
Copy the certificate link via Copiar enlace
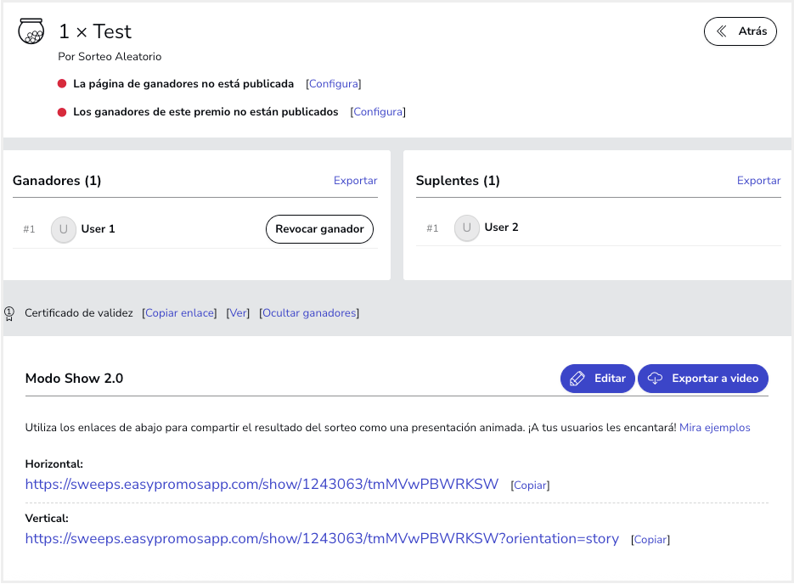[x=179, y=313]
